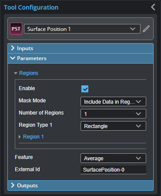Viewport: 161px width, 196px height.
Task: Open the Feature dropdown set to Average
Action: pos(113,158)
